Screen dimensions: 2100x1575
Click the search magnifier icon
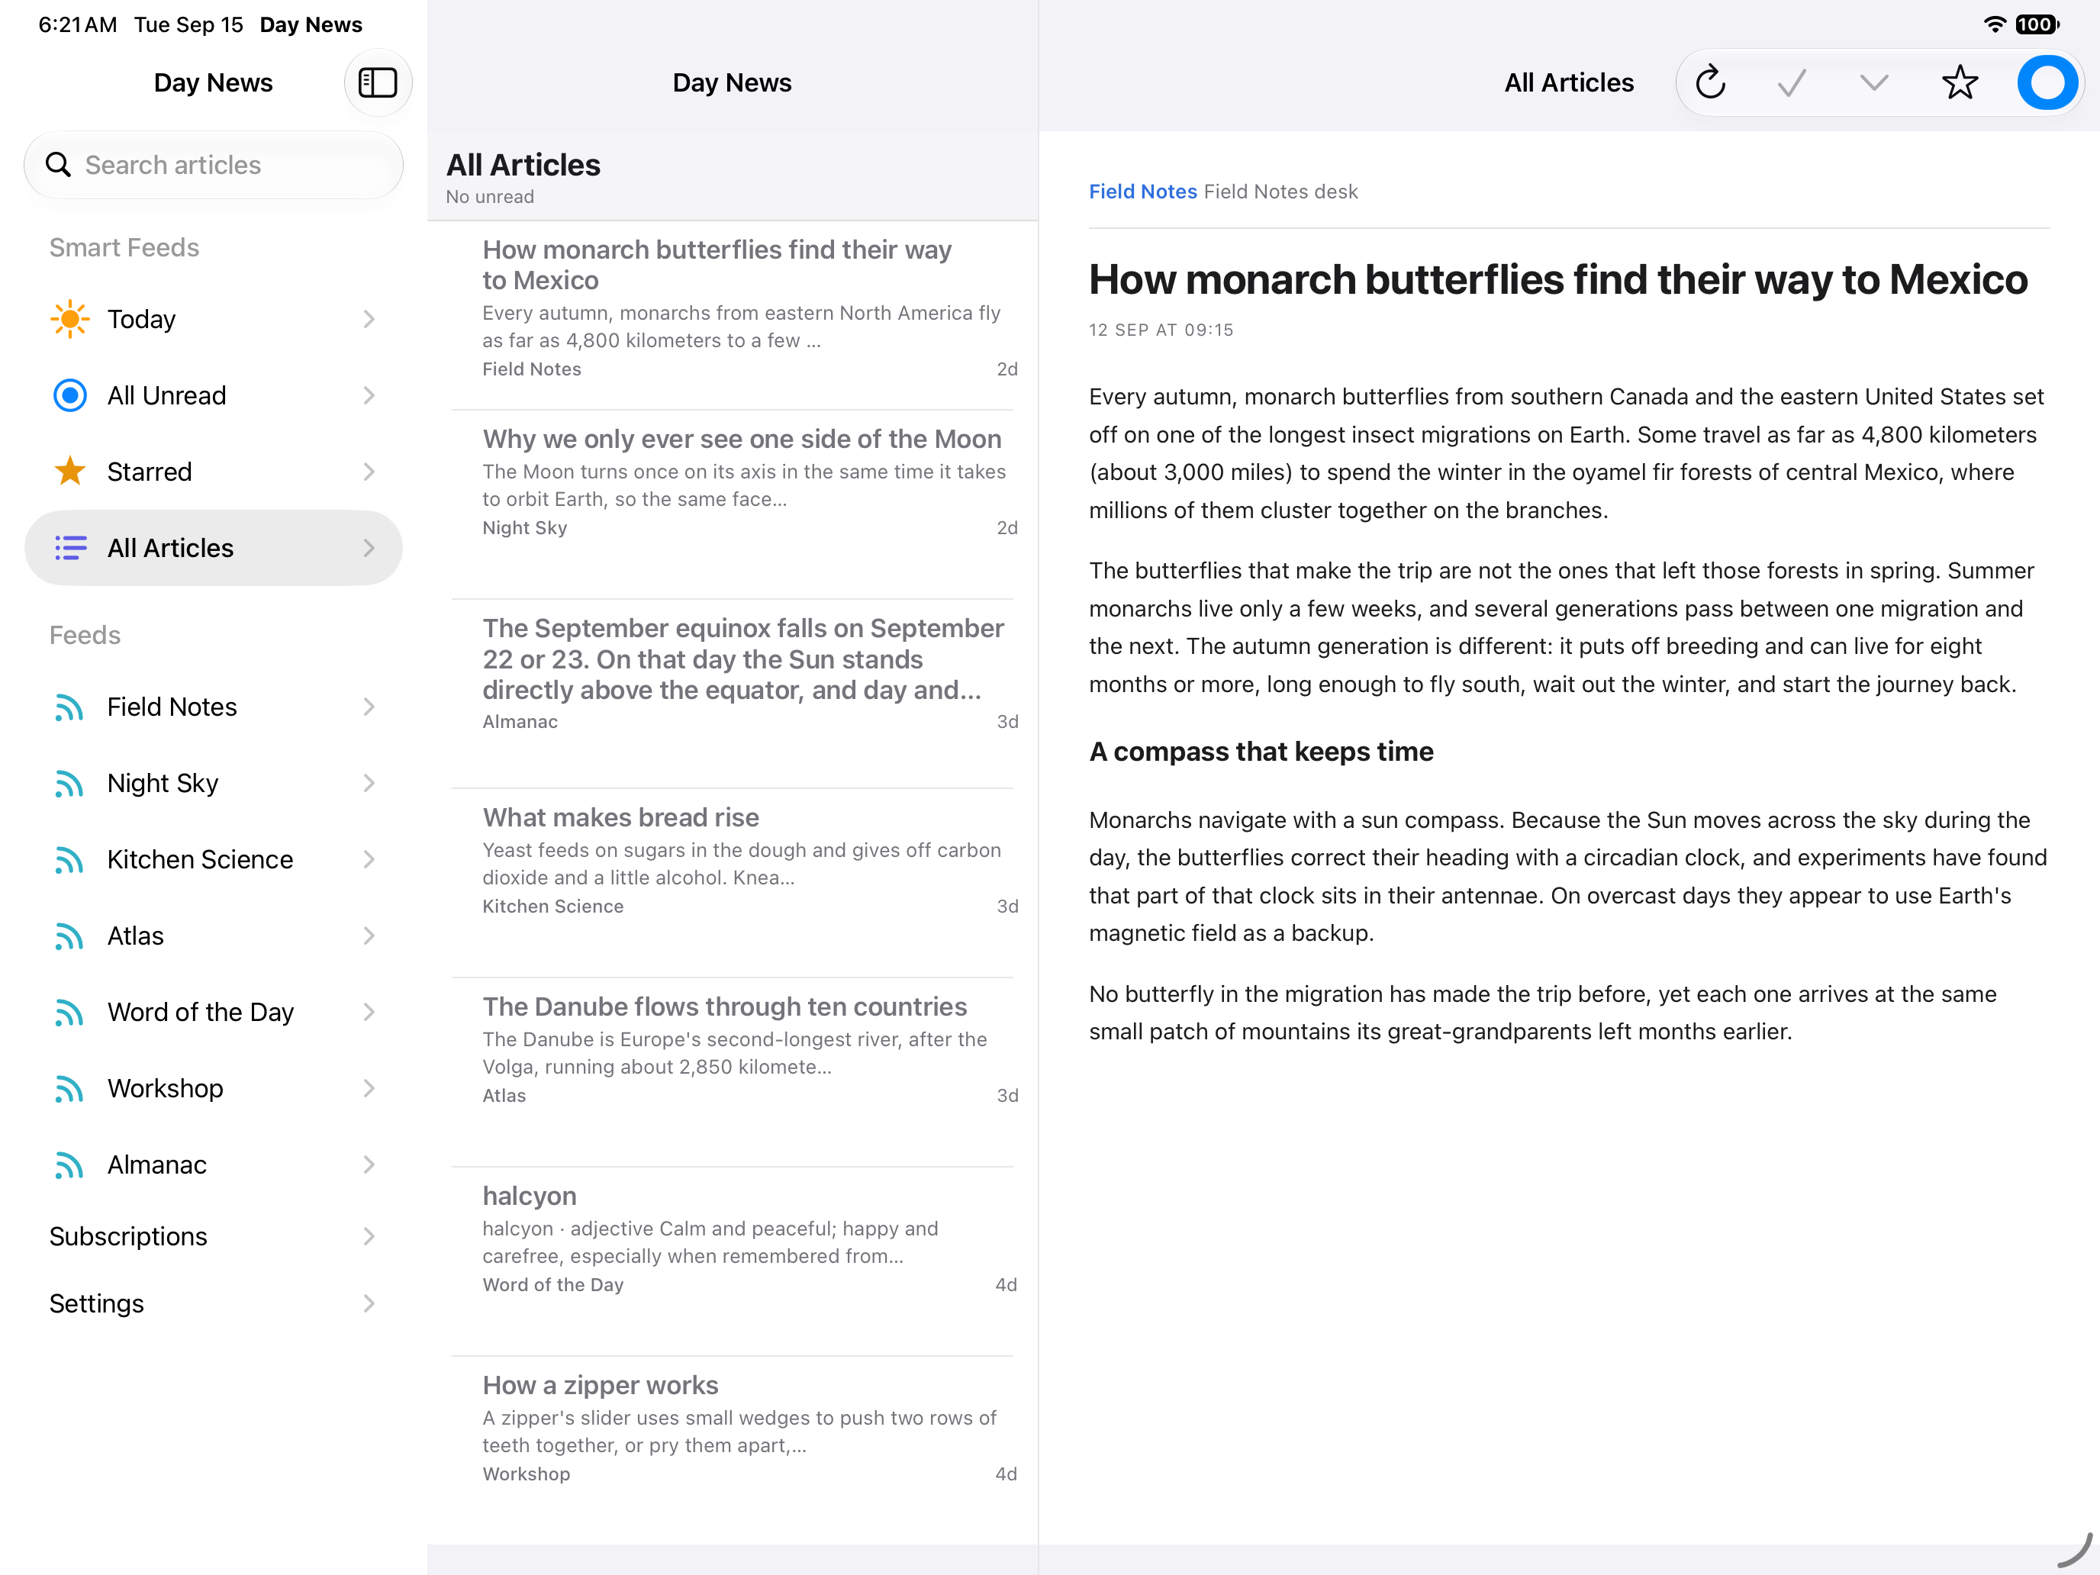(59, 164)
